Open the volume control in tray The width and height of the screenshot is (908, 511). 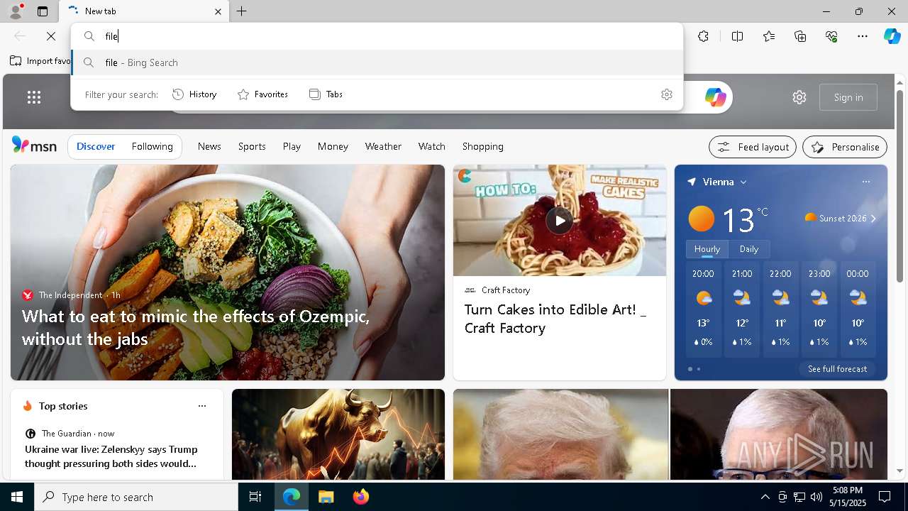click(x=816, y=497)
